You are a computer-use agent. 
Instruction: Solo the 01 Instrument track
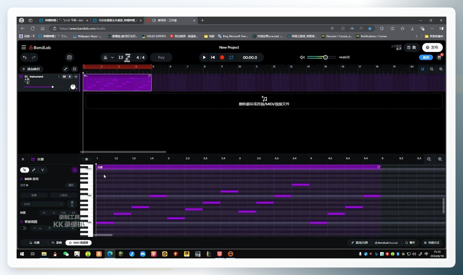click(70, 77)
